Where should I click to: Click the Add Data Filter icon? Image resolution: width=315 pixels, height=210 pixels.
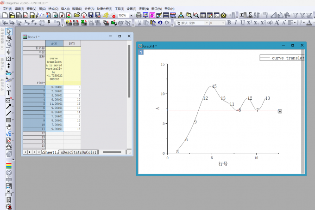296,15
